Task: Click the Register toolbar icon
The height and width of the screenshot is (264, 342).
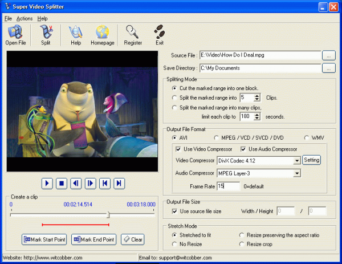Action: click(132, 34)
